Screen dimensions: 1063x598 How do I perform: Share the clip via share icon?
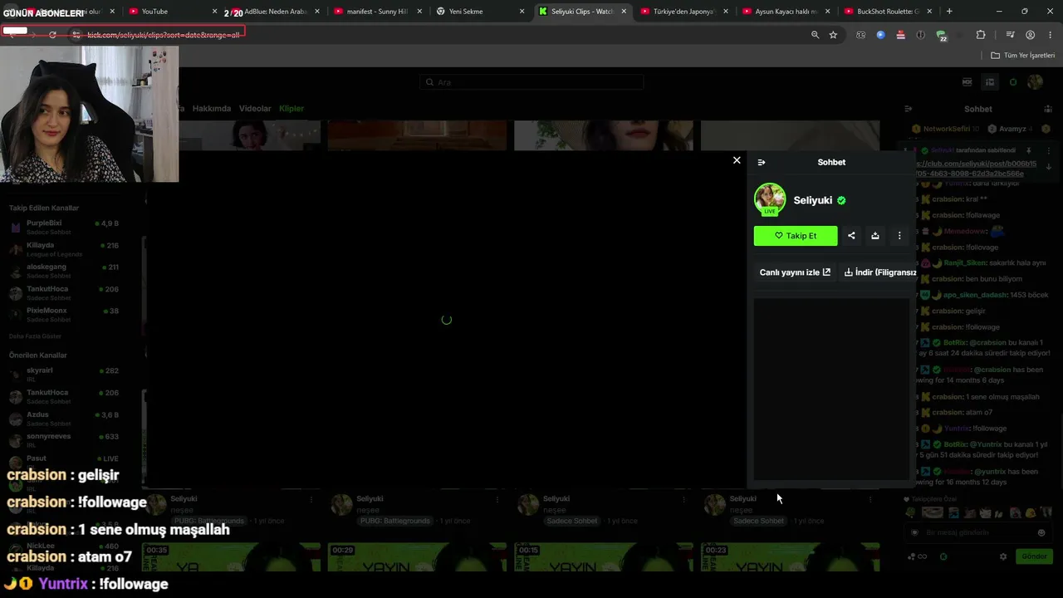(x=851, y=236)
